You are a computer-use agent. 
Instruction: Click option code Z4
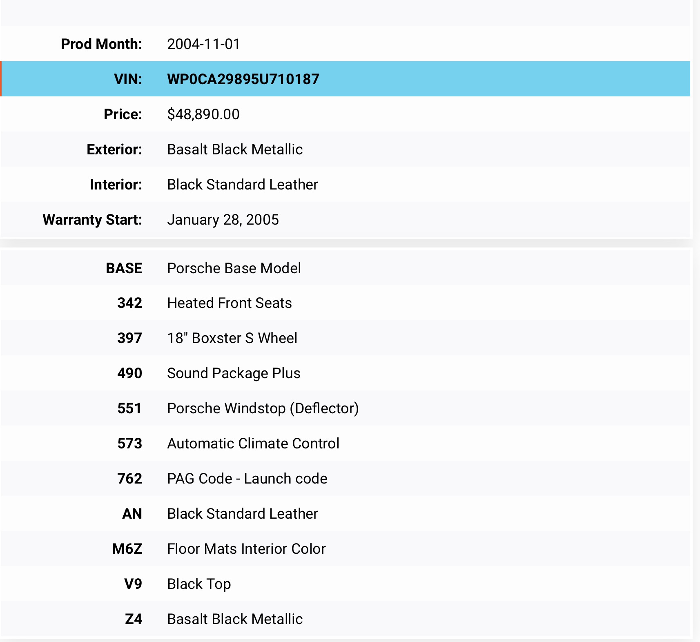tap(134, 619)
